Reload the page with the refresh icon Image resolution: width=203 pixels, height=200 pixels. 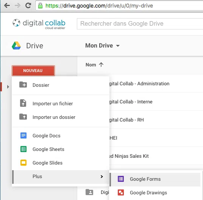pos(28,5)
